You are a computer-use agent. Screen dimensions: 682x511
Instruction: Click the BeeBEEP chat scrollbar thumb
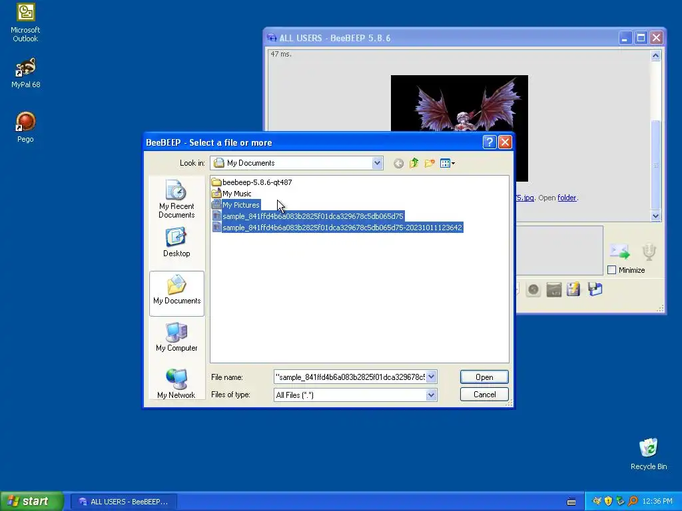[x=656, y=165]
